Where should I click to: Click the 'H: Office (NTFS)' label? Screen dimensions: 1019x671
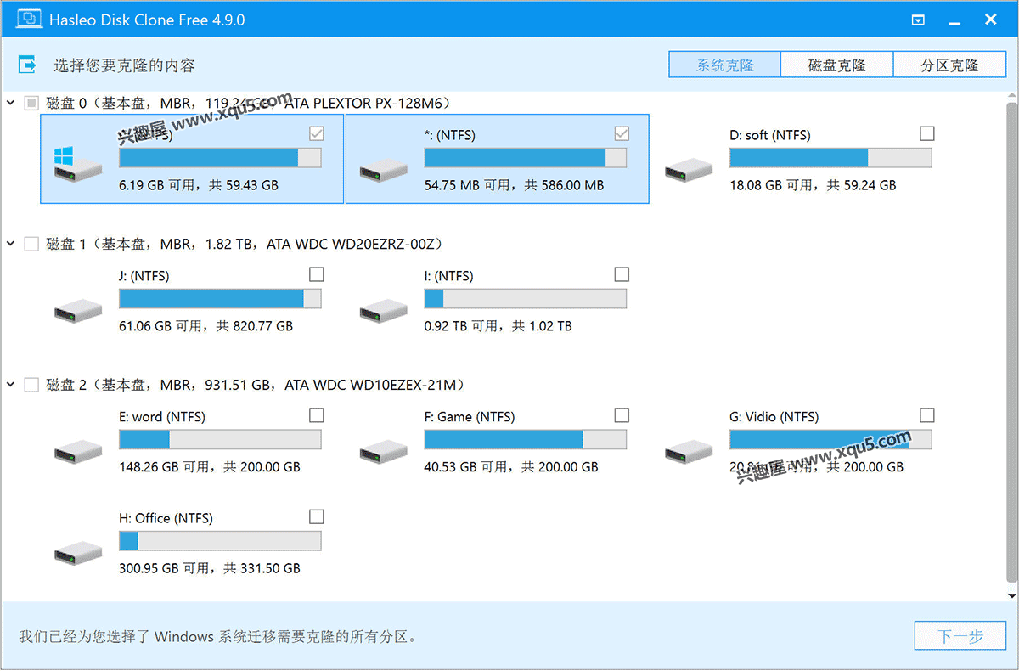166,518
